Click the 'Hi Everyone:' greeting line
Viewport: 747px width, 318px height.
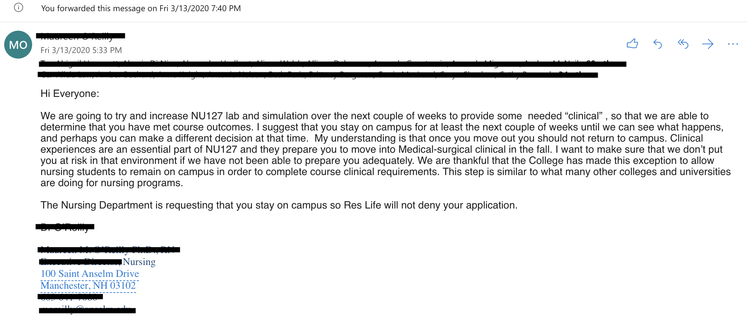pyautogui.click(x=70, y=93)
